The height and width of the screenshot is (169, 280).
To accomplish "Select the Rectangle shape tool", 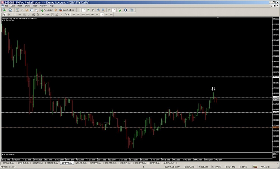I will pyautogui.click(x=47, y=14).
